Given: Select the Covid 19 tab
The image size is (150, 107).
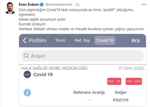Looking at the screenshot, I should point(105,40).
